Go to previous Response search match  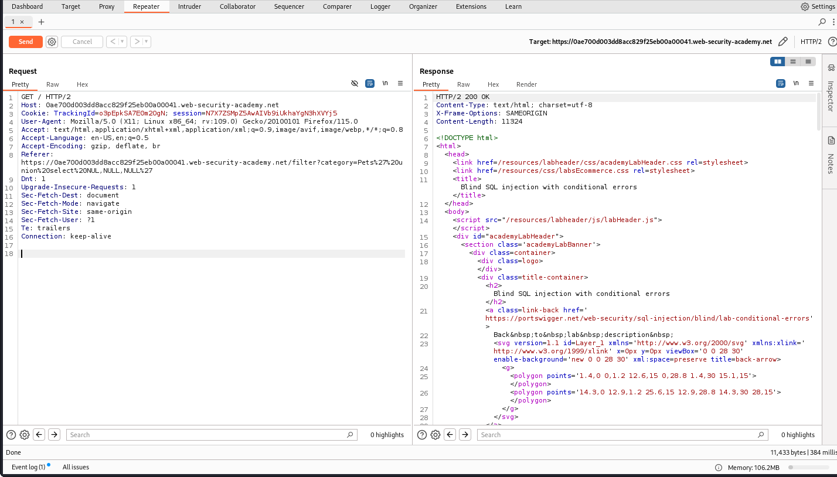(x=450, y=435)
